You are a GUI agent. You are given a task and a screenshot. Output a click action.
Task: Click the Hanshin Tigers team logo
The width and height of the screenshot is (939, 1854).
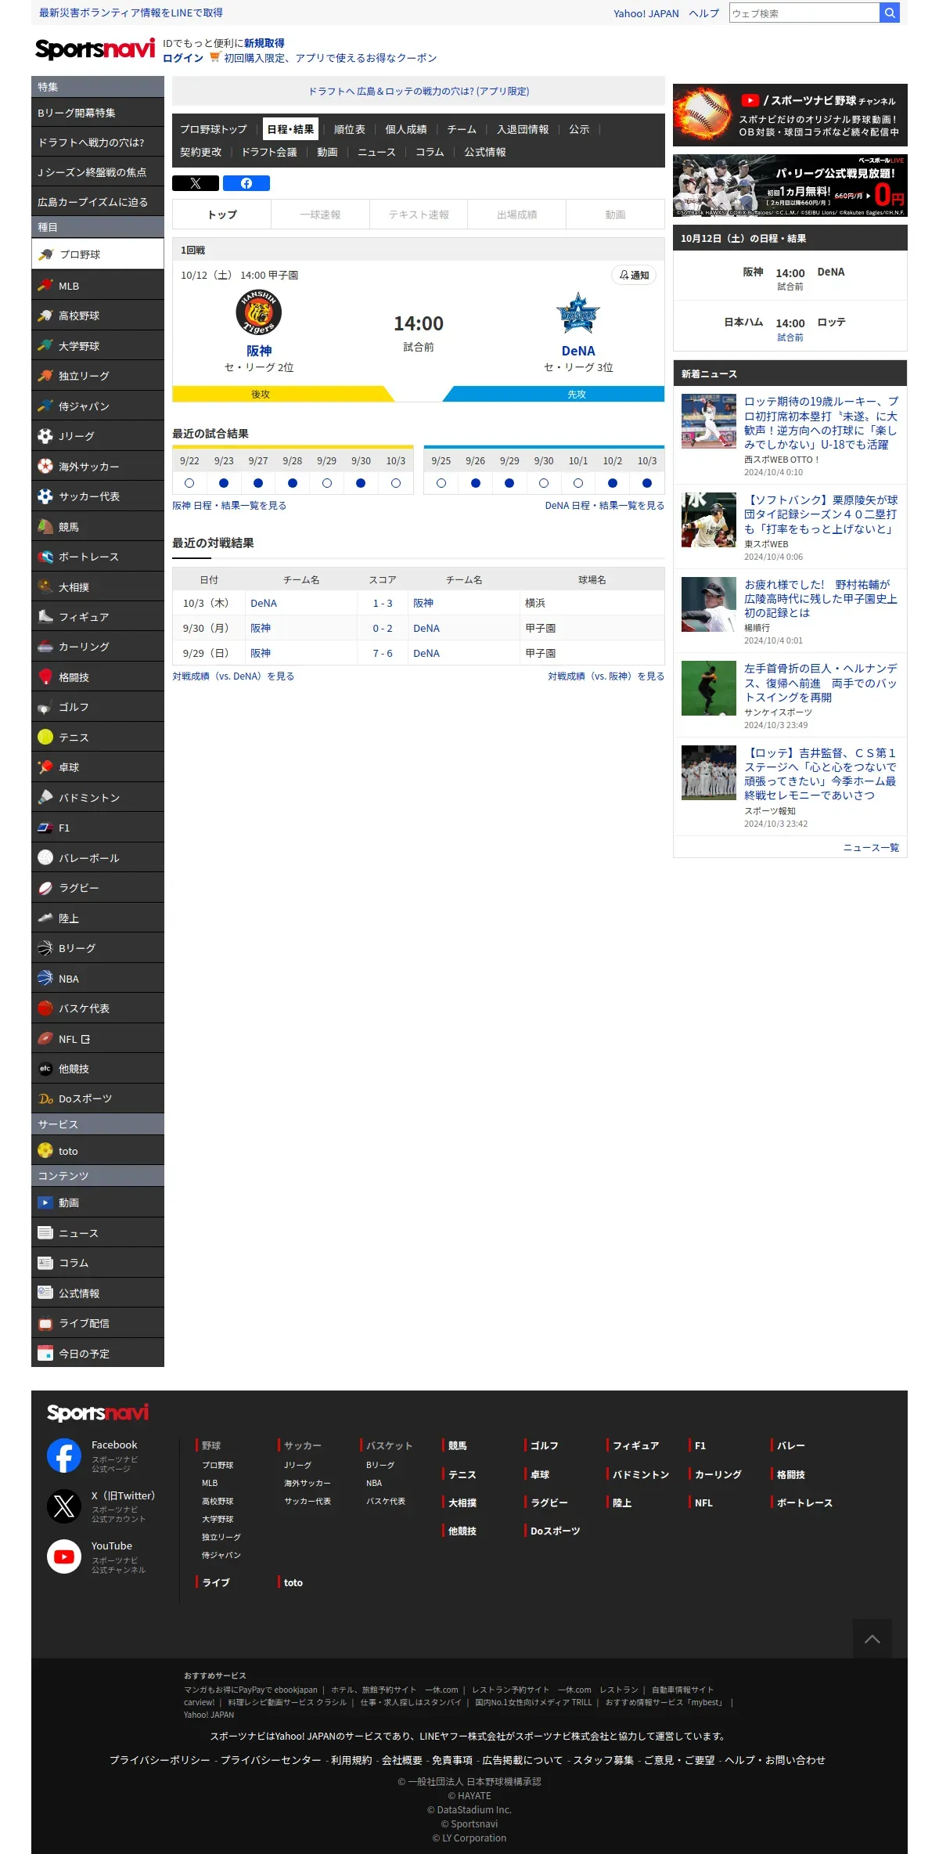[259, 312]
